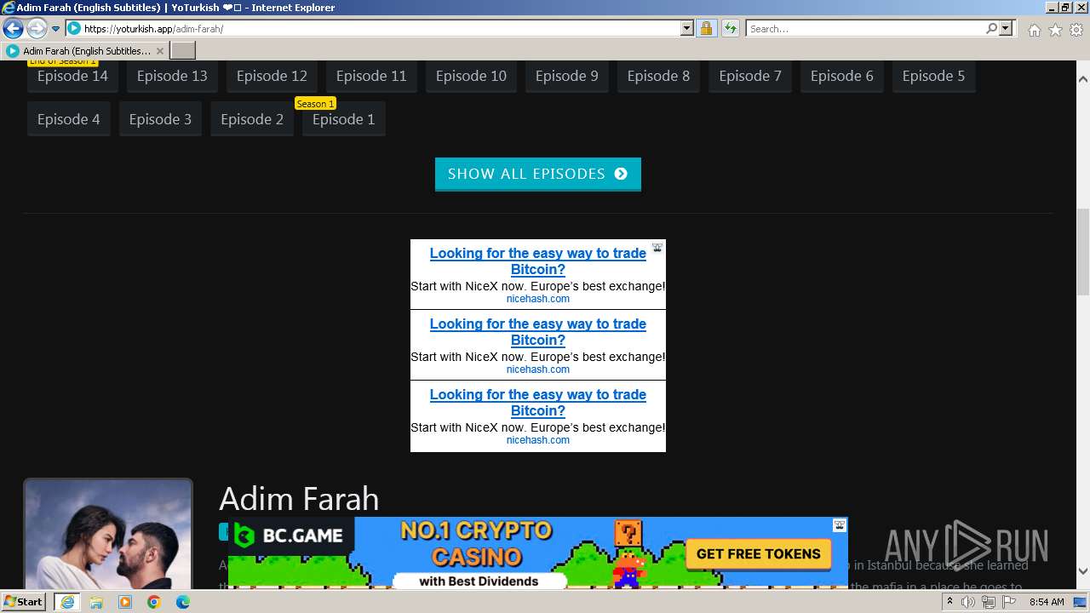
Task: Show hidden system tray icons
Action: coord(949,602)
